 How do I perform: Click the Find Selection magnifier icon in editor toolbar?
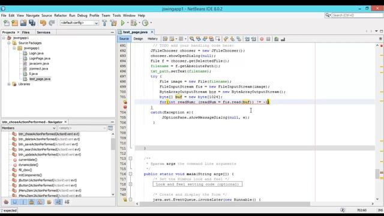pyautogui.click(x=192, y=39)
